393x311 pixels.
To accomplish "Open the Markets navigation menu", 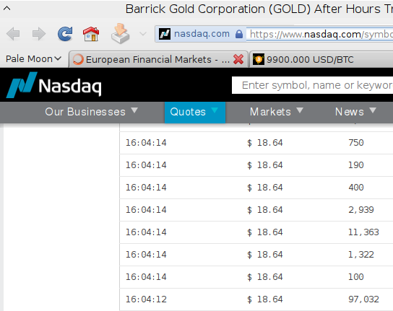I will [x=276, y=112].
